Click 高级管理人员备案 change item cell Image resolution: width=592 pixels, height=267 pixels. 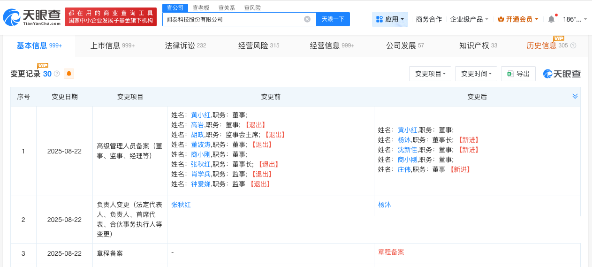click(130, 151)
